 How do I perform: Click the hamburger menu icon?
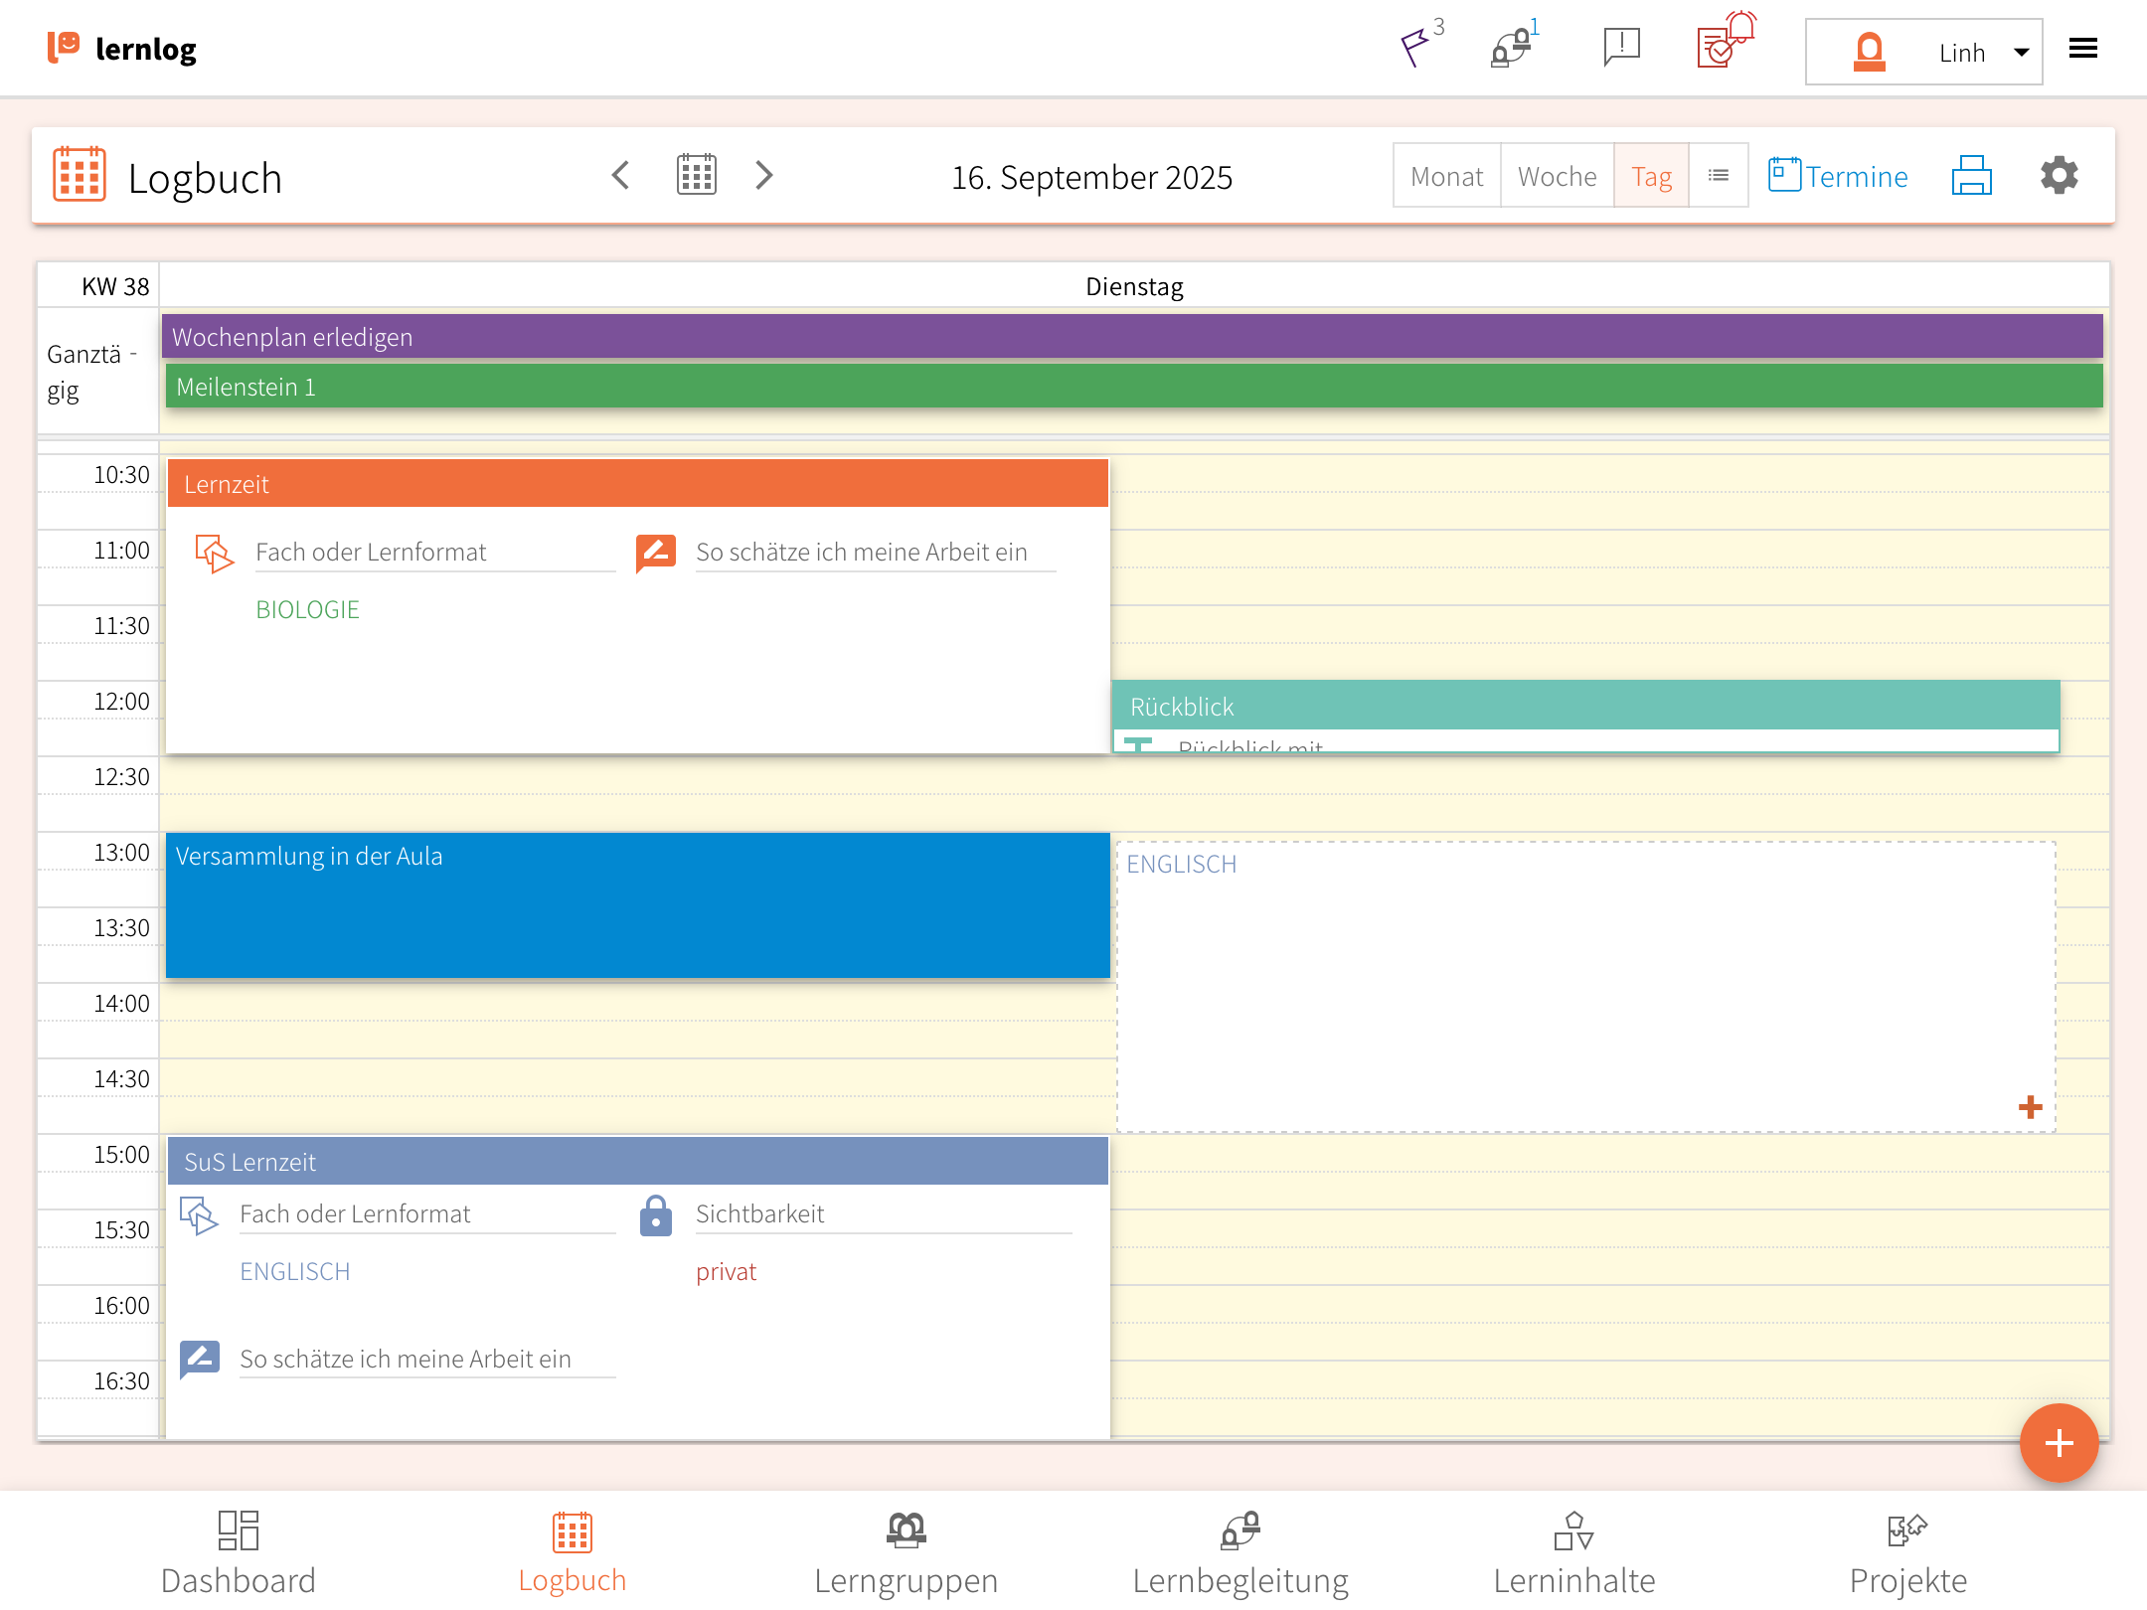tap(2082, 49)
